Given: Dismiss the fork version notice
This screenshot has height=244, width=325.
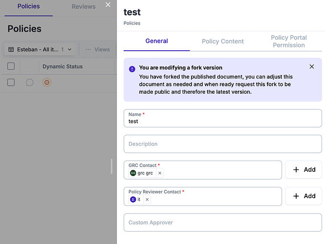Looking at the screenshot, I should coord(312,66).
